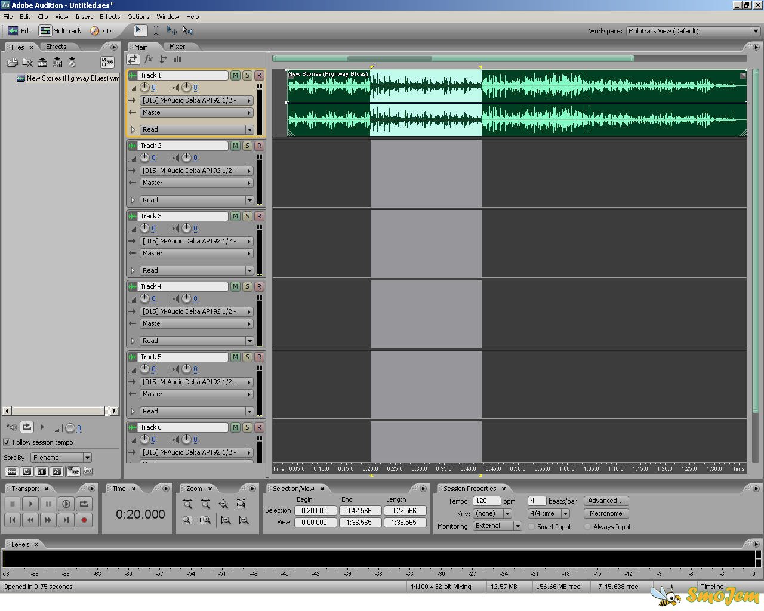The image size is (764, 611).
Task: Open the Effects menu
Action: (x=109, y=17)
